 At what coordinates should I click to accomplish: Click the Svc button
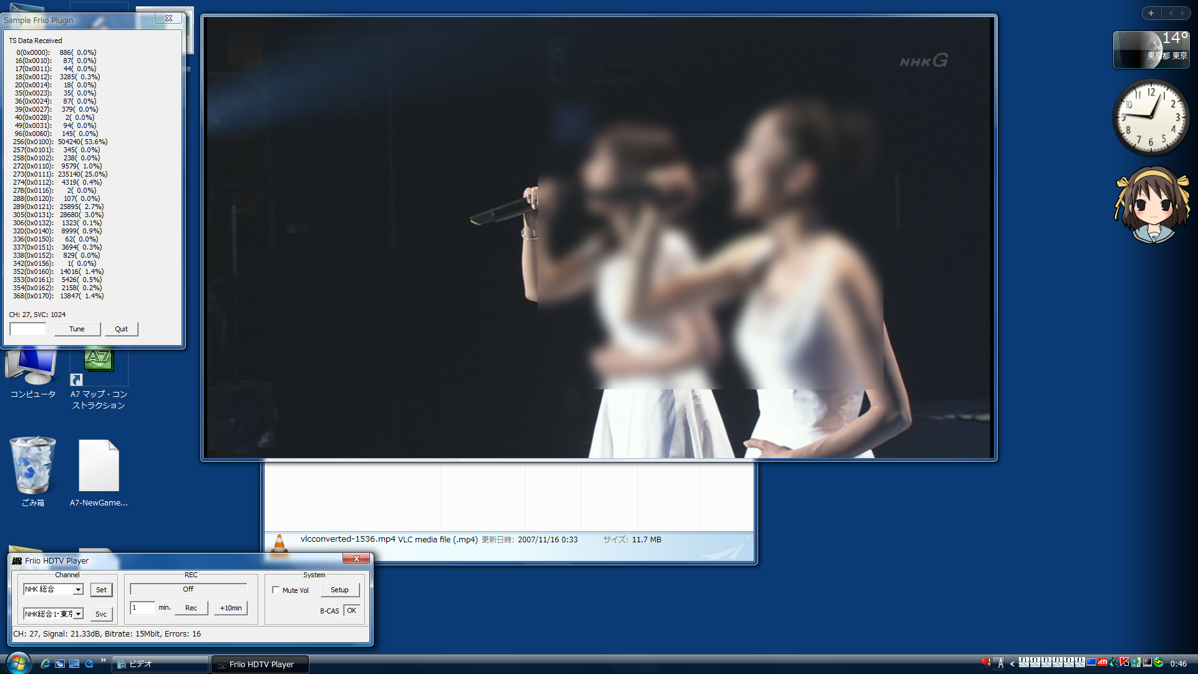(101, 614)
